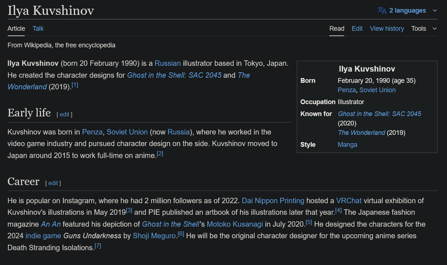447x265 pixels.
Task: Expand the languages chevron arrow
Action: coord(435,10)
